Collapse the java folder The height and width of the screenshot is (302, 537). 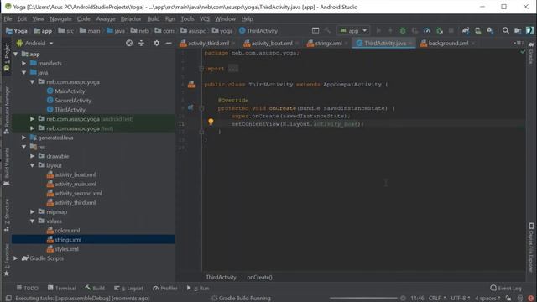24,73
